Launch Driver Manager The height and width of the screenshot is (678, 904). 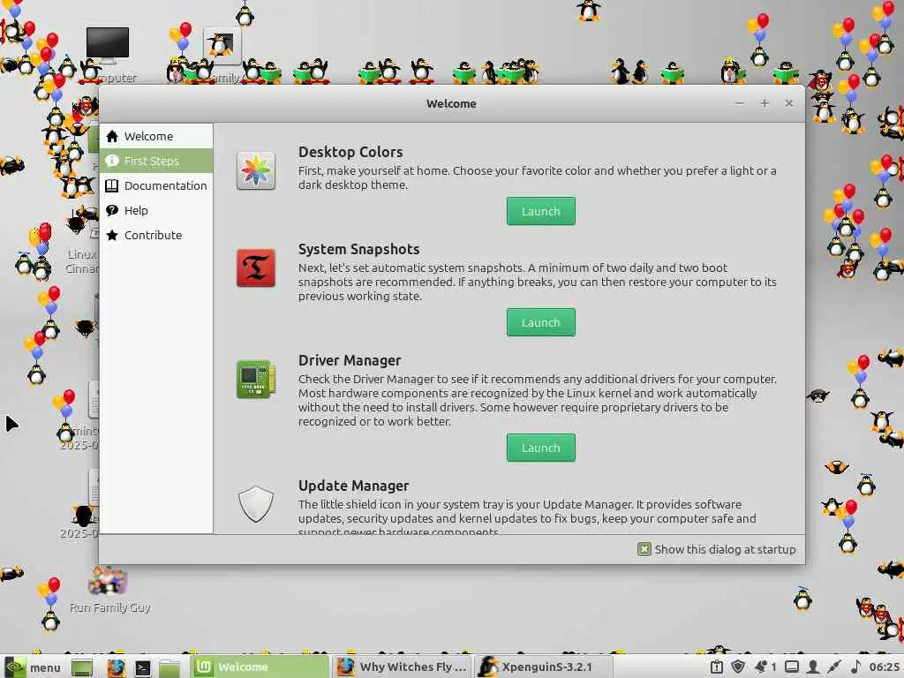[541, 448]
